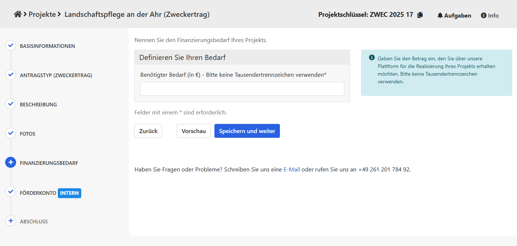
Task: Click the Fotos step checkmark icon
Action: (11, 133)
